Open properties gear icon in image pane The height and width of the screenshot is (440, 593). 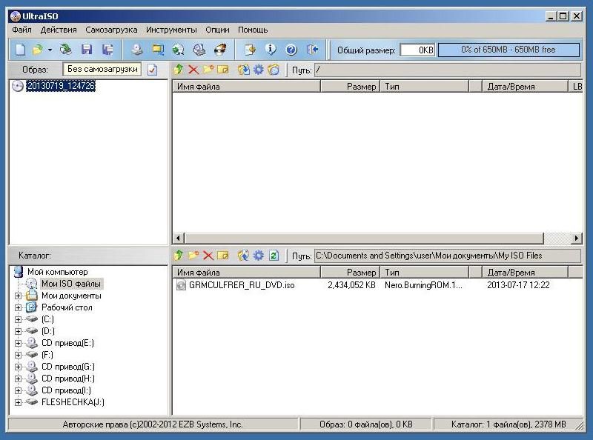click(258, 70)
